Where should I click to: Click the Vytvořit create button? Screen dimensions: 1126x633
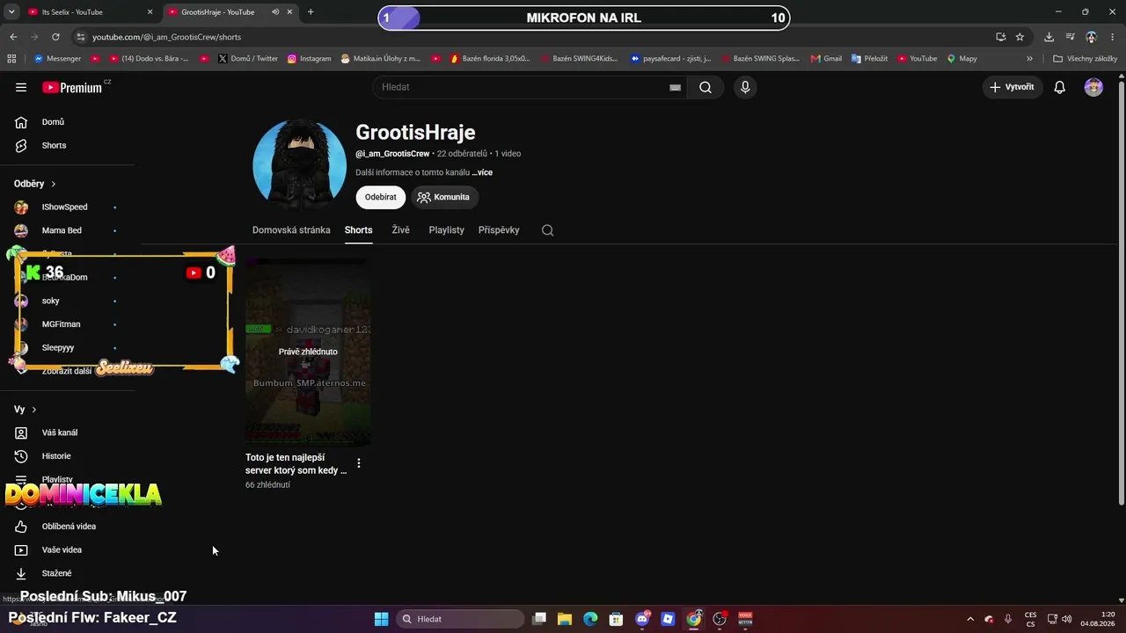tap(1011, 87)
